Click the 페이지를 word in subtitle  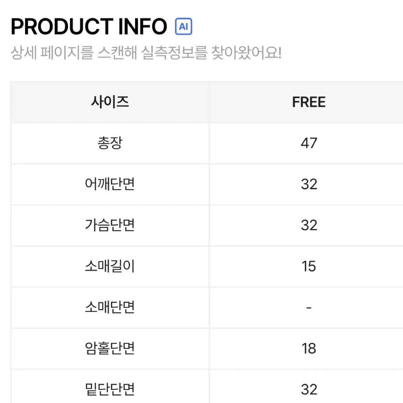pos(67,53)
